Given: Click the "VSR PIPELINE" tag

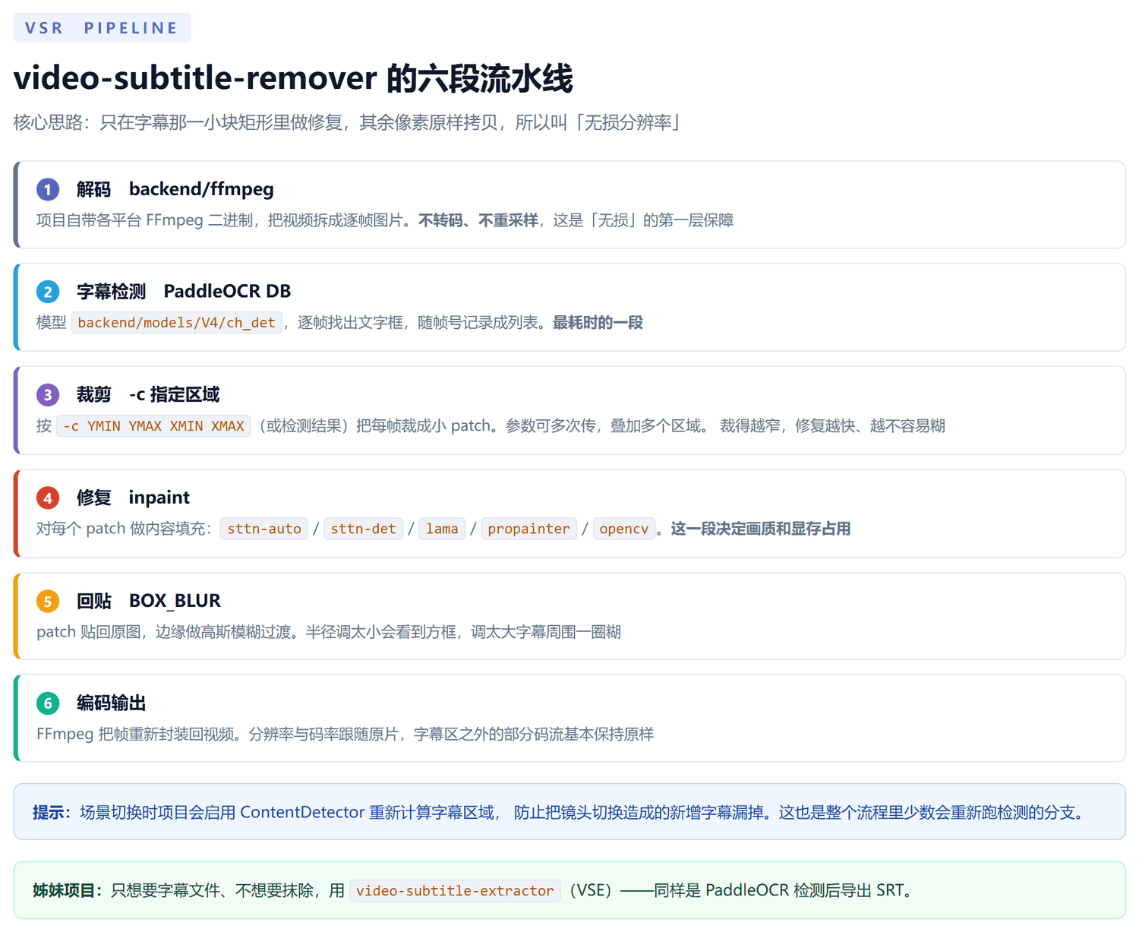Looking at the screenshot, I should pyautogui.click(x=102, y=28).
